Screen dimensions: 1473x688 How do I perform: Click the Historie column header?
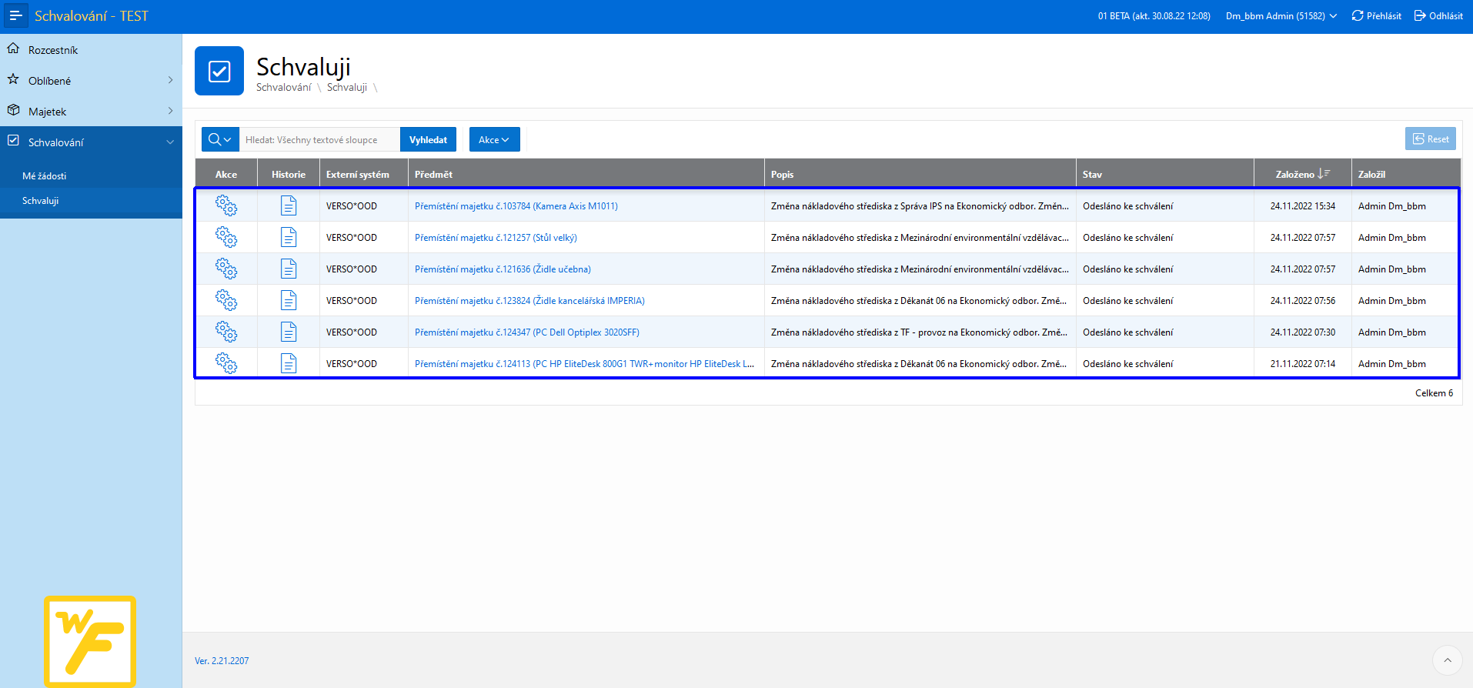coord(289,174)
